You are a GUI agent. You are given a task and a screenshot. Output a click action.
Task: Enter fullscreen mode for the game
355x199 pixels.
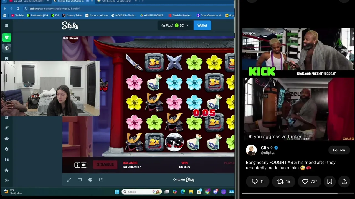pos(69,180)
